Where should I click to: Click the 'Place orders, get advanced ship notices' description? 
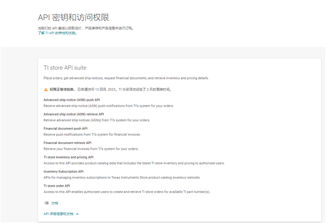[x=126, y=78]
